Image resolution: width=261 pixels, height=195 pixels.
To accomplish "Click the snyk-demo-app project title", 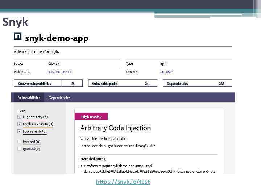I will [x=57, y=38].
